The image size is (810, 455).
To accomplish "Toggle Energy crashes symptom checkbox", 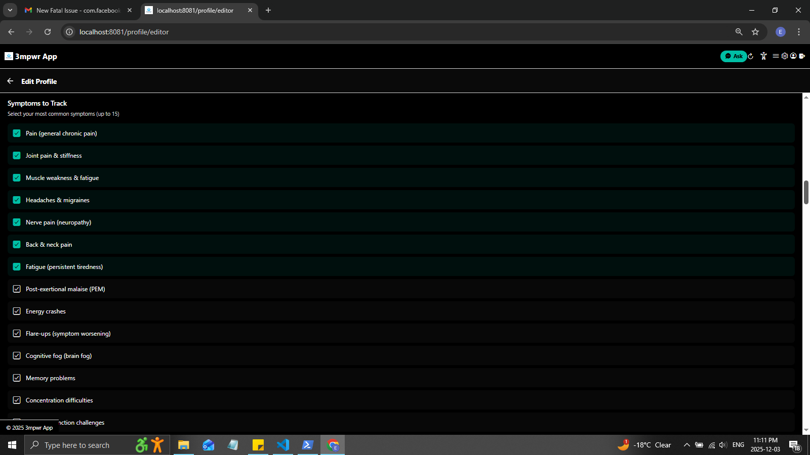I will (x=17, y=311).
